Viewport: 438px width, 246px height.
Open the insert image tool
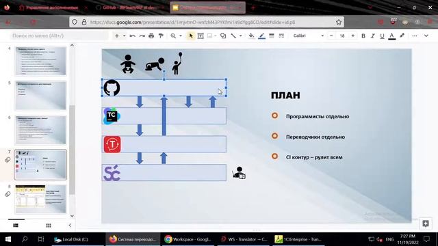point(210,36)
